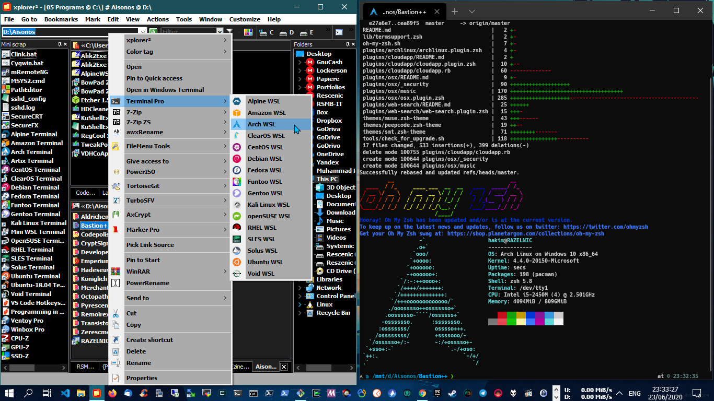Open ClearOS WSL entry

pos(271,136)
